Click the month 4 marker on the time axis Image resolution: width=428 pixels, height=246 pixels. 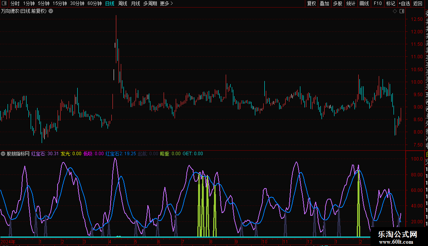pos(110,242)
